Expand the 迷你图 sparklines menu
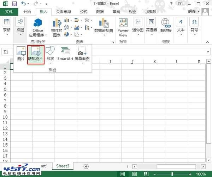This screenshot has height=177, width=212. tap(138, 27)
